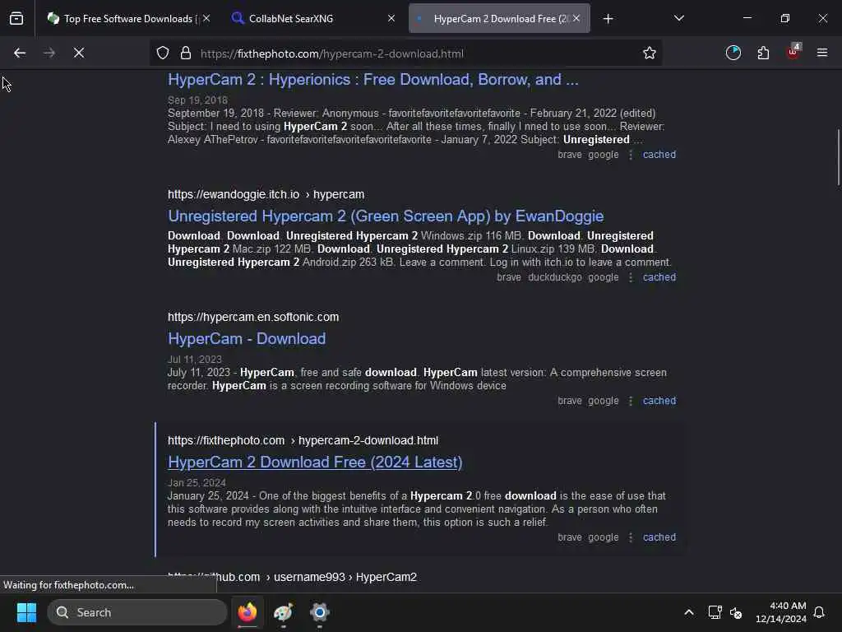List all tabs dropdown arrow
The width and height of the screenshot is (842, 632).
click(678, 18)
